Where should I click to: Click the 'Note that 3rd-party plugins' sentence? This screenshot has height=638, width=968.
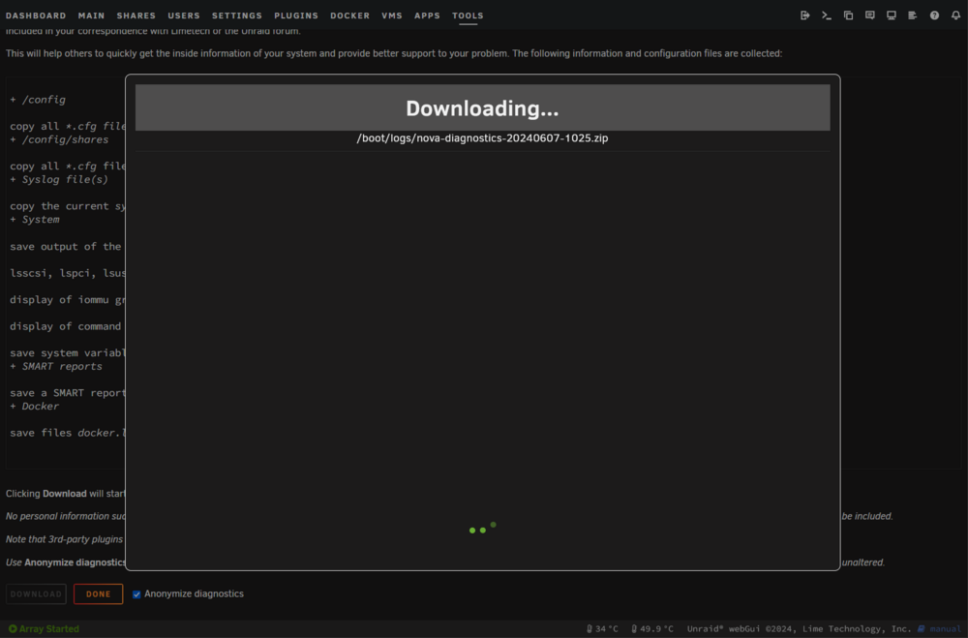[65, 539]
